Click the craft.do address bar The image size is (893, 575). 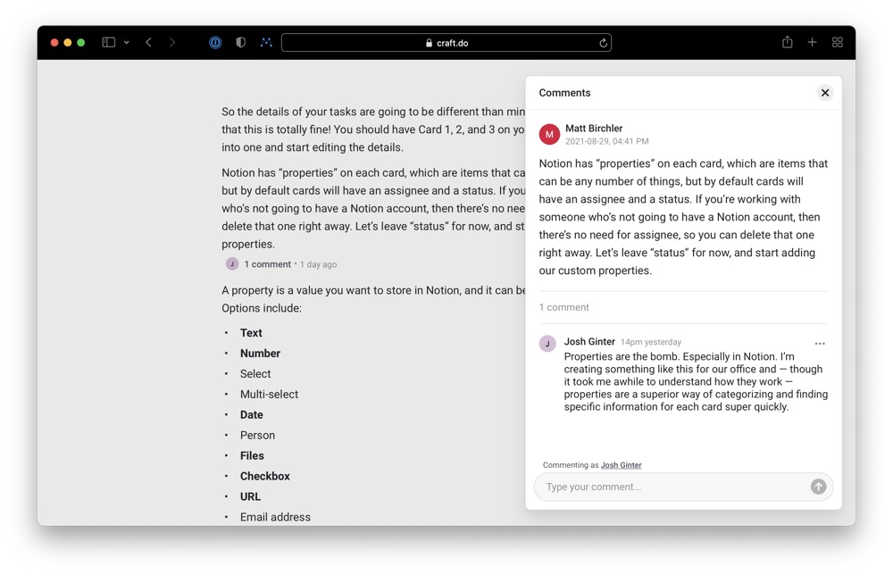pos(446,43)
